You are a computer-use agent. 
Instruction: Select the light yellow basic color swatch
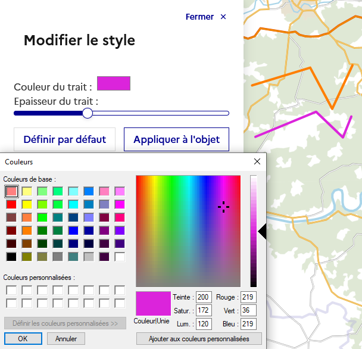[x=27, y=191]
